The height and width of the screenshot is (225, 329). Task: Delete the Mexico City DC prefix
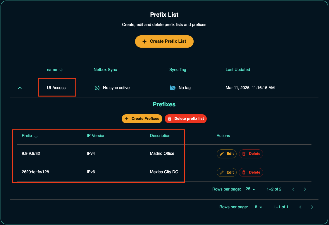[x=251, y=172]
